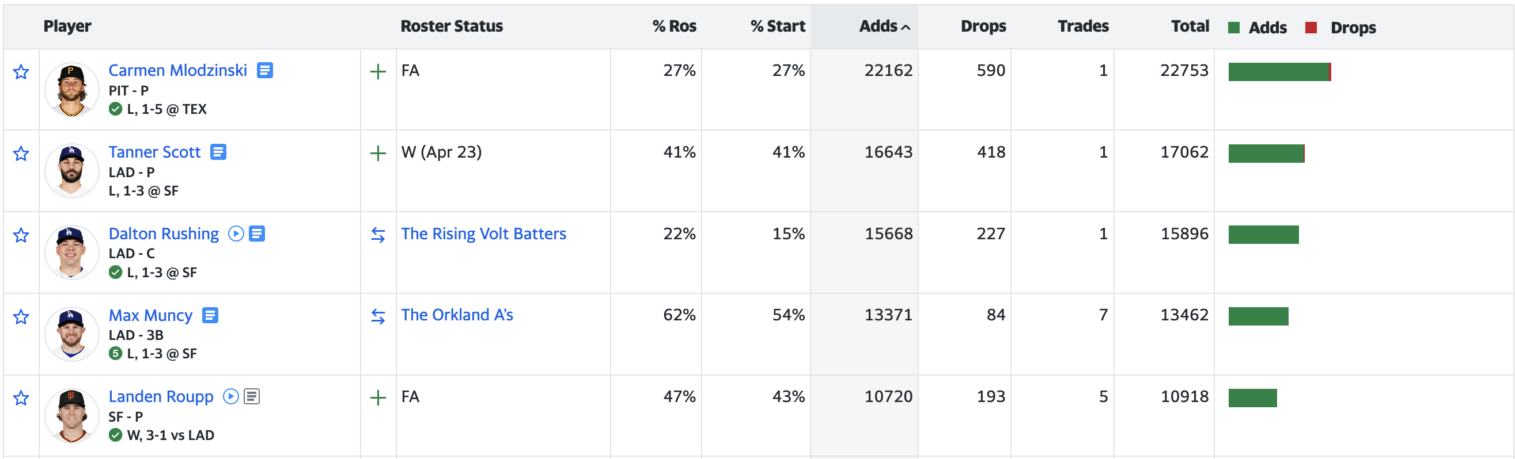Propose a trade for Dalton Rushing
This screenshot has height=459, width=1515.
coord(377,235)
